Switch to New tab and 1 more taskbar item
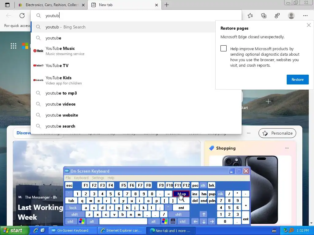Viewport: 314px width, 235px height. tap(170, 231)
